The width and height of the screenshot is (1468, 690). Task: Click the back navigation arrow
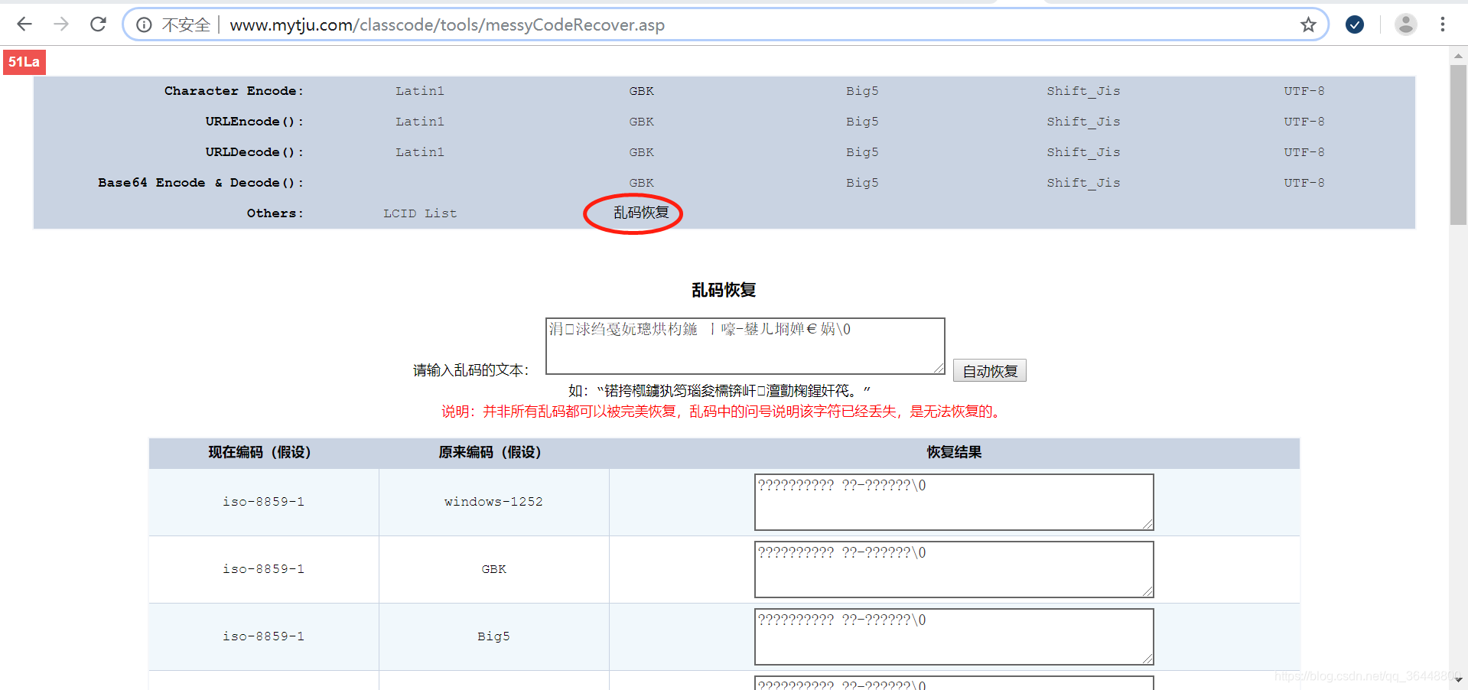(24, 24)
